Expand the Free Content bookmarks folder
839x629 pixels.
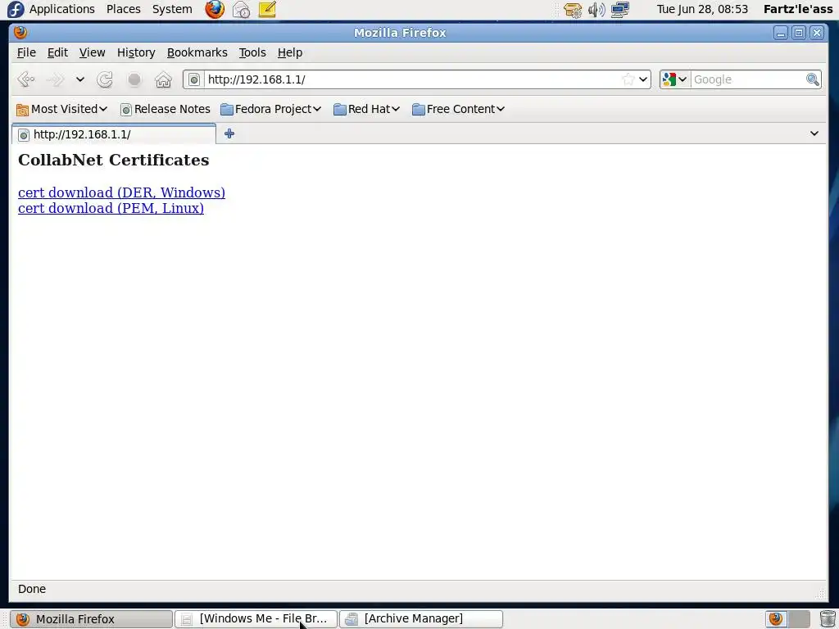(458, 109)
